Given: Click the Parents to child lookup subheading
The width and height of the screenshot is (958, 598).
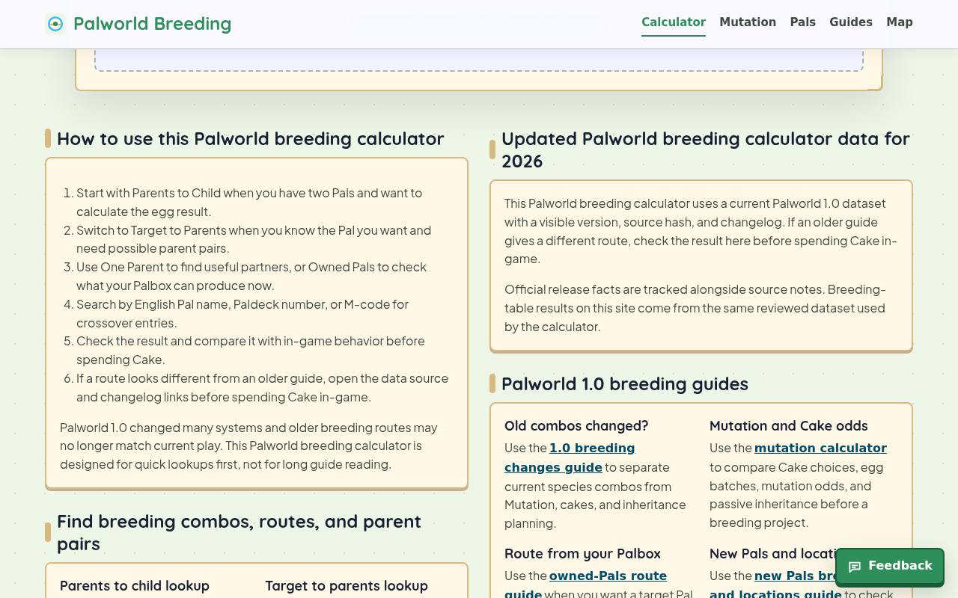Looking at the screenshot, I should point(135,586).
